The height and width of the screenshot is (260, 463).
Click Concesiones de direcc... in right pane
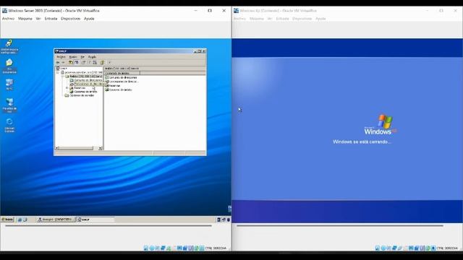122,82
